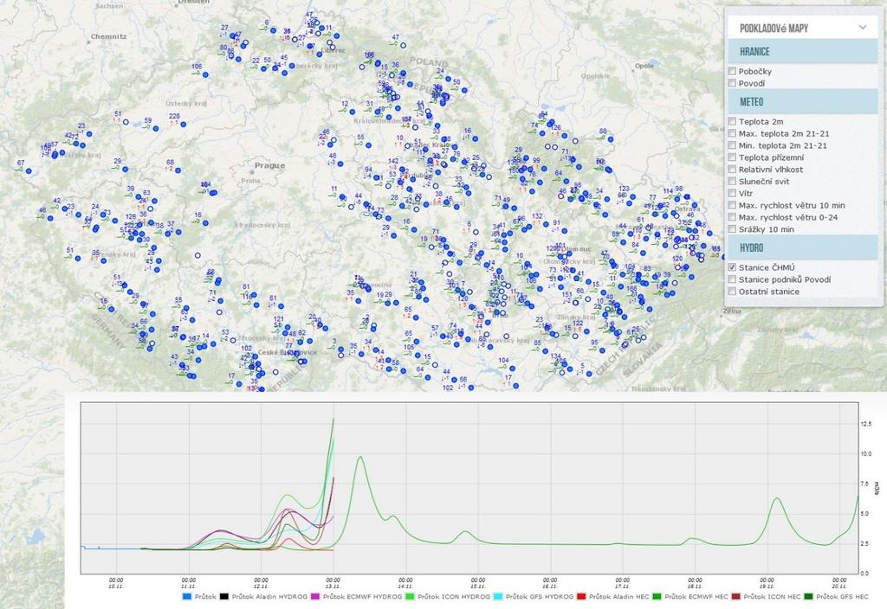Enable the Relativní vlhkost checkbox

tap(732, 169)
